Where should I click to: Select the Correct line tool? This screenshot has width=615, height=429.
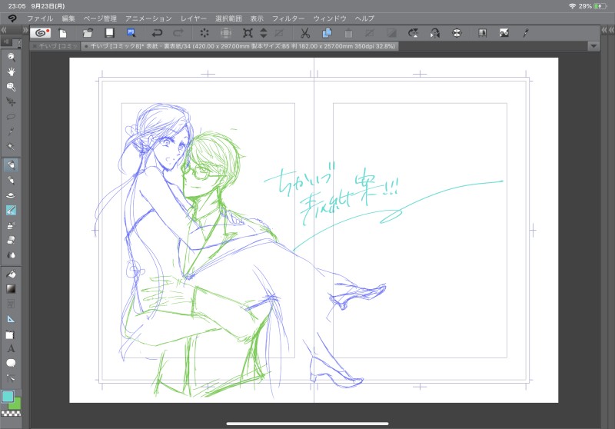point(11,378)
